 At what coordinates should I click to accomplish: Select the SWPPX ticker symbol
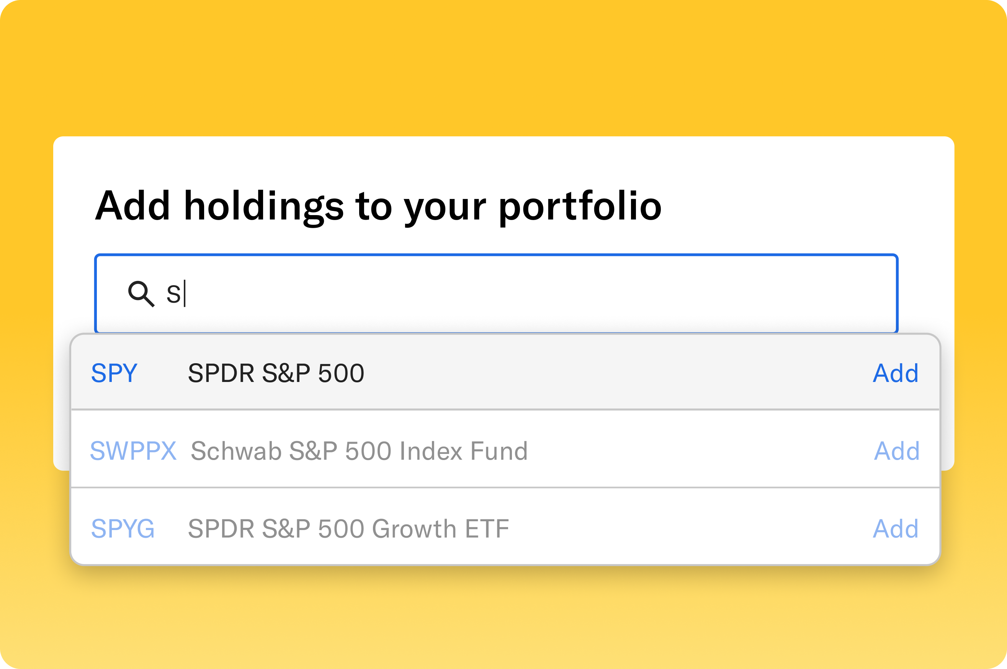pos(133,451)
